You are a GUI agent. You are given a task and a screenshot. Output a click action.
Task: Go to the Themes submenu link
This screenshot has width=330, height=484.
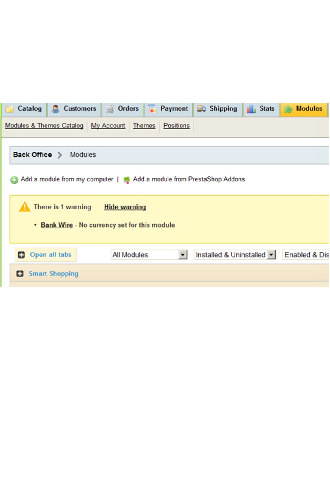point(144,126)
